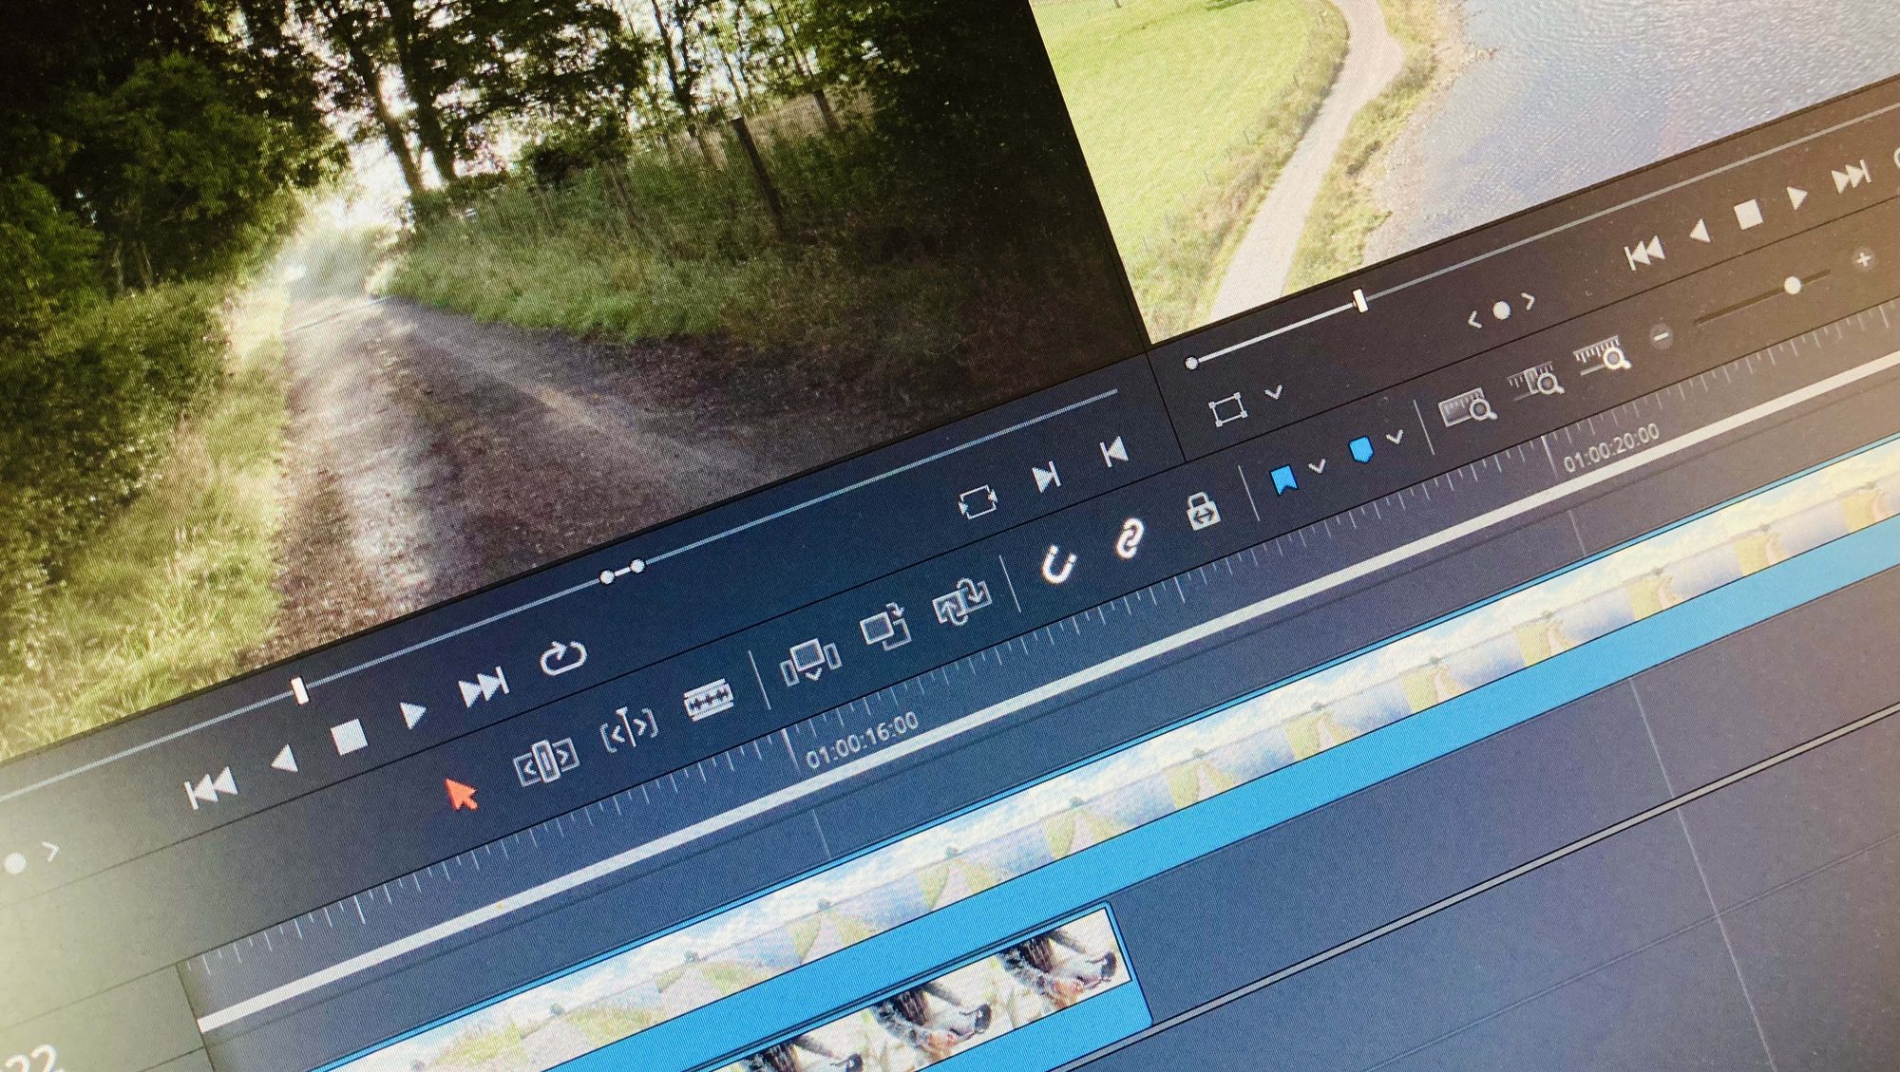Go to last frame in timeline viewer
Image resolution: width=1900 pixels, height=1072 pixels.
(x=1851, y=177)
